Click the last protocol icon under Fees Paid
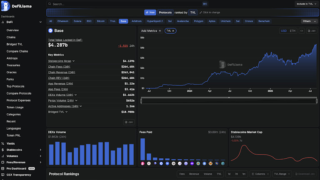Viewport: 320px width, 180px height. coord(223,163)
